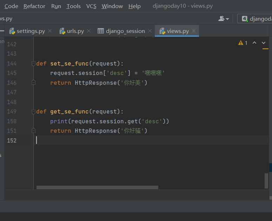This screenshot has width=272, height=221.
Task: Click the Python file icon on urls.py tab
Action: coord(62,31)
